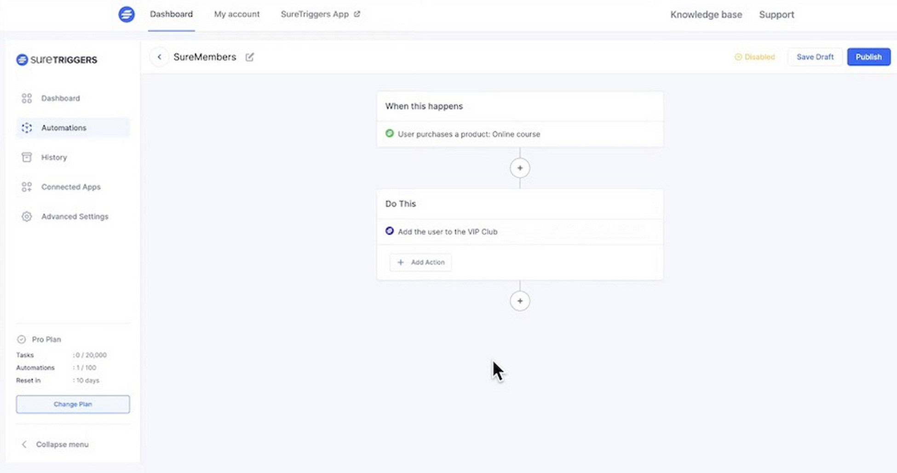Click the Collapse menu label
Screen dimensions: 897x473
(62, 445)
